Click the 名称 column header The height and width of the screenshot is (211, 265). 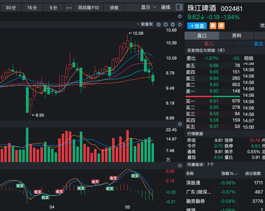click(x=190, y=173)
